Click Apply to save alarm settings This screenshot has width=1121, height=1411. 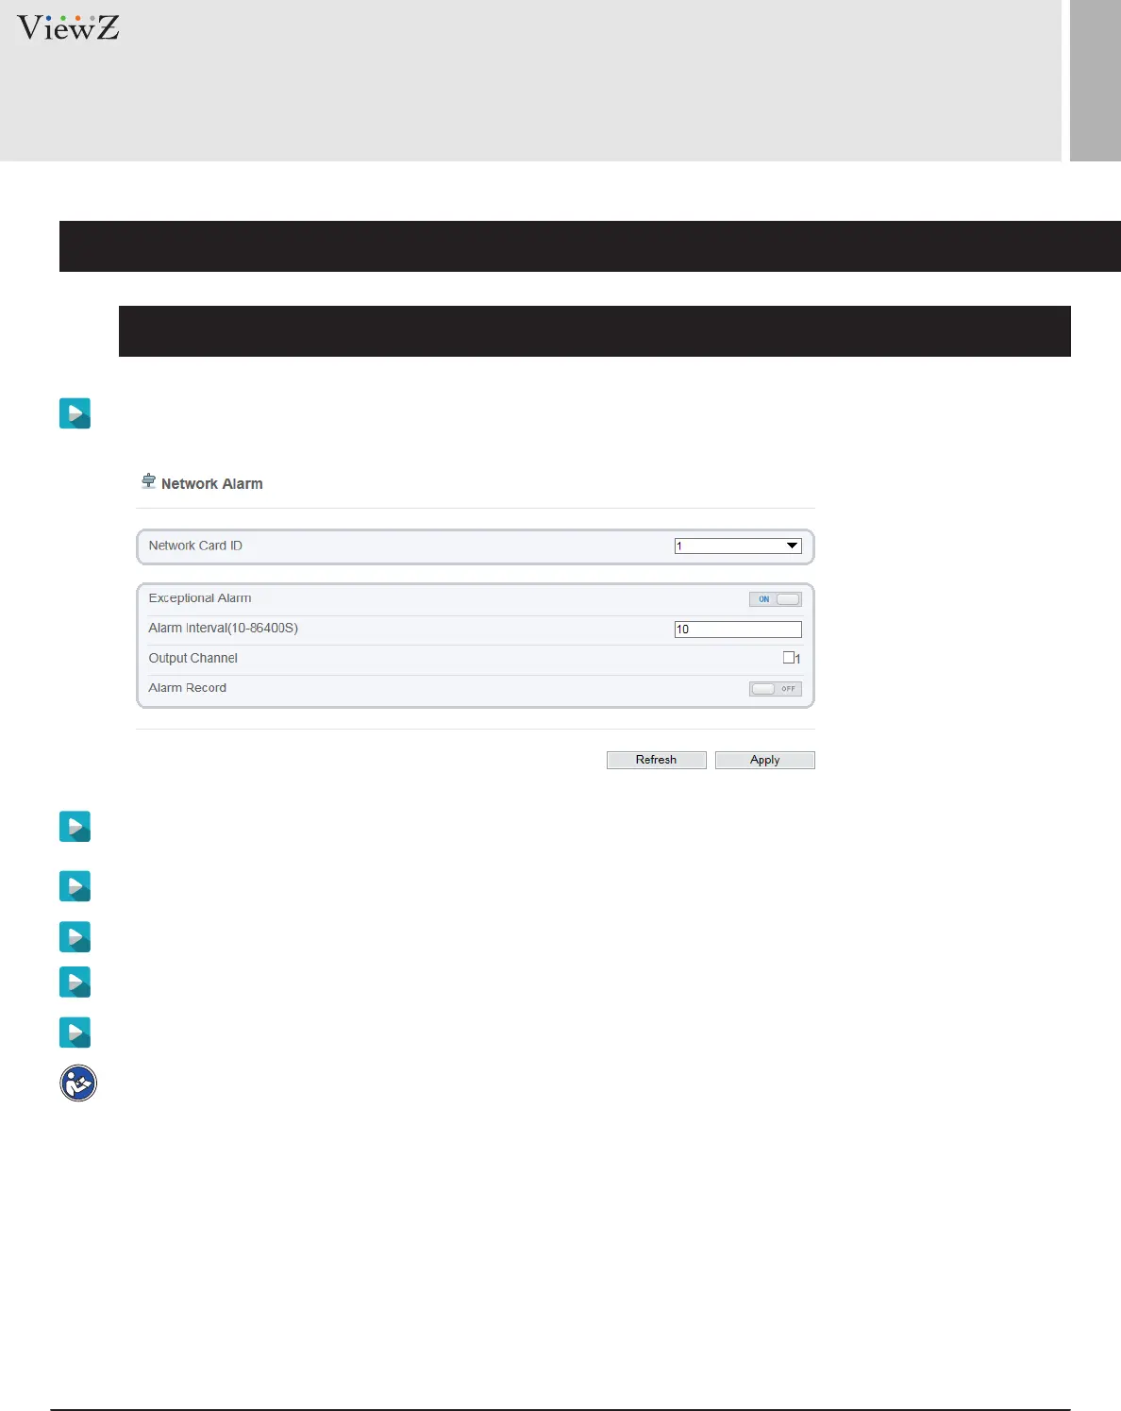pyautogui.click(x=764, y=760)
